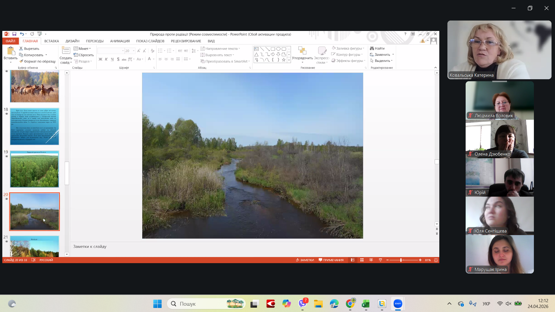Fit slide to window icon

tap(436, 260)
